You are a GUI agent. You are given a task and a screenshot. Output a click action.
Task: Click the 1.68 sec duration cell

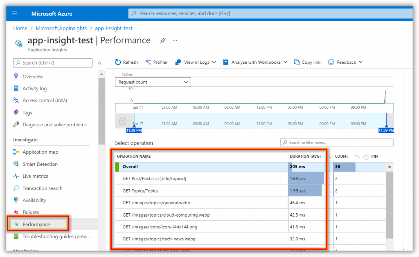pyautogui.click(x=306, y=179)
